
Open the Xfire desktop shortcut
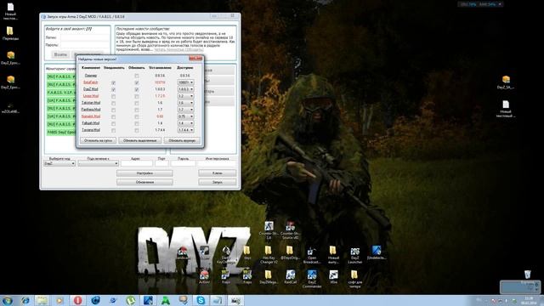click(333, 278)
